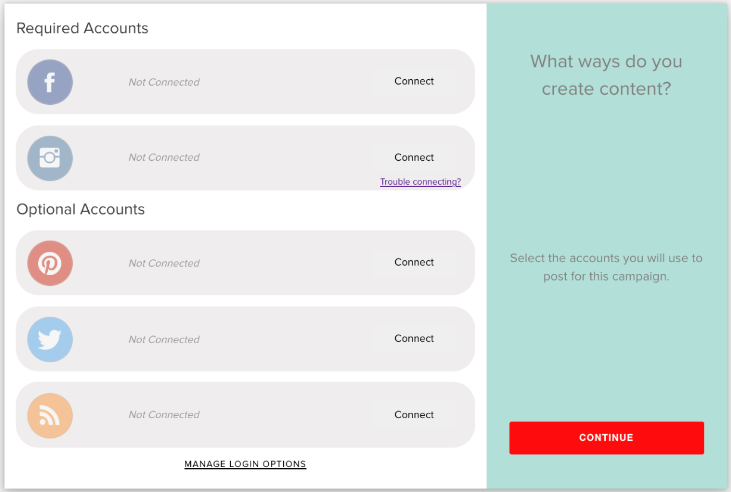Click Not Connected status for RSS

pyautogui.click(x=164, y=415)
